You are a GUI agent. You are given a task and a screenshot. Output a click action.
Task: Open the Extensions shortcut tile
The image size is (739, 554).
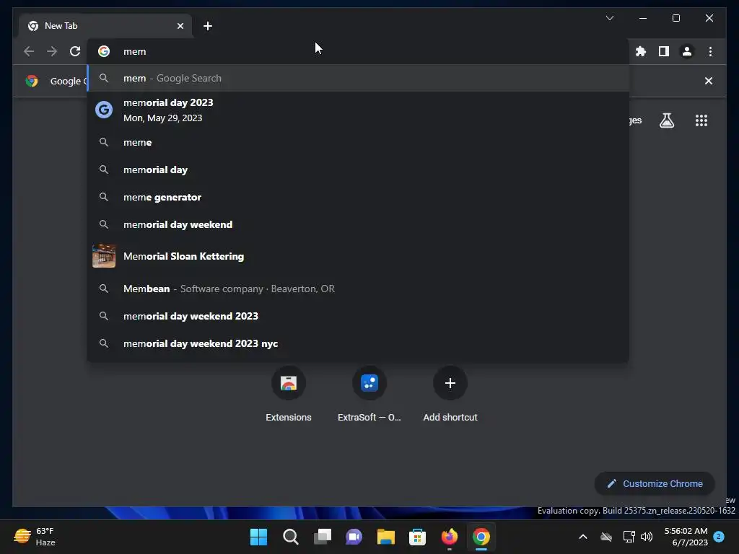289,395
